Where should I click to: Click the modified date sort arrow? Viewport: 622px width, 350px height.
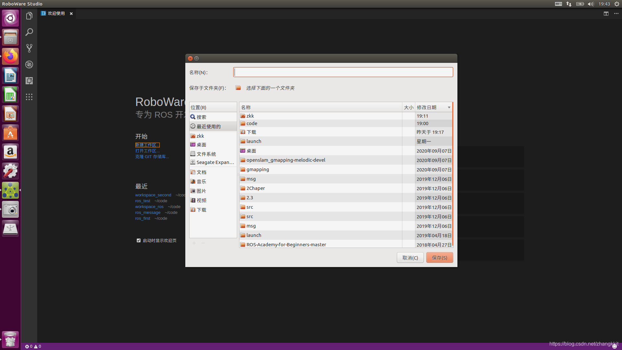point(449,108)
